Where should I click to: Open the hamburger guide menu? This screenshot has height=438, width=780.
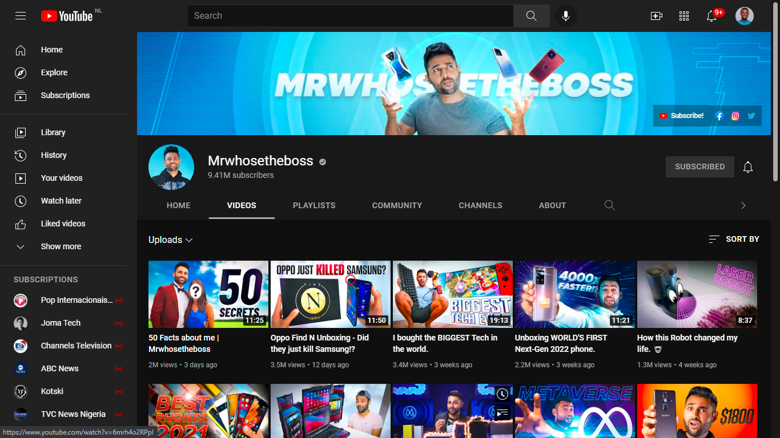[x=21, y=16]
